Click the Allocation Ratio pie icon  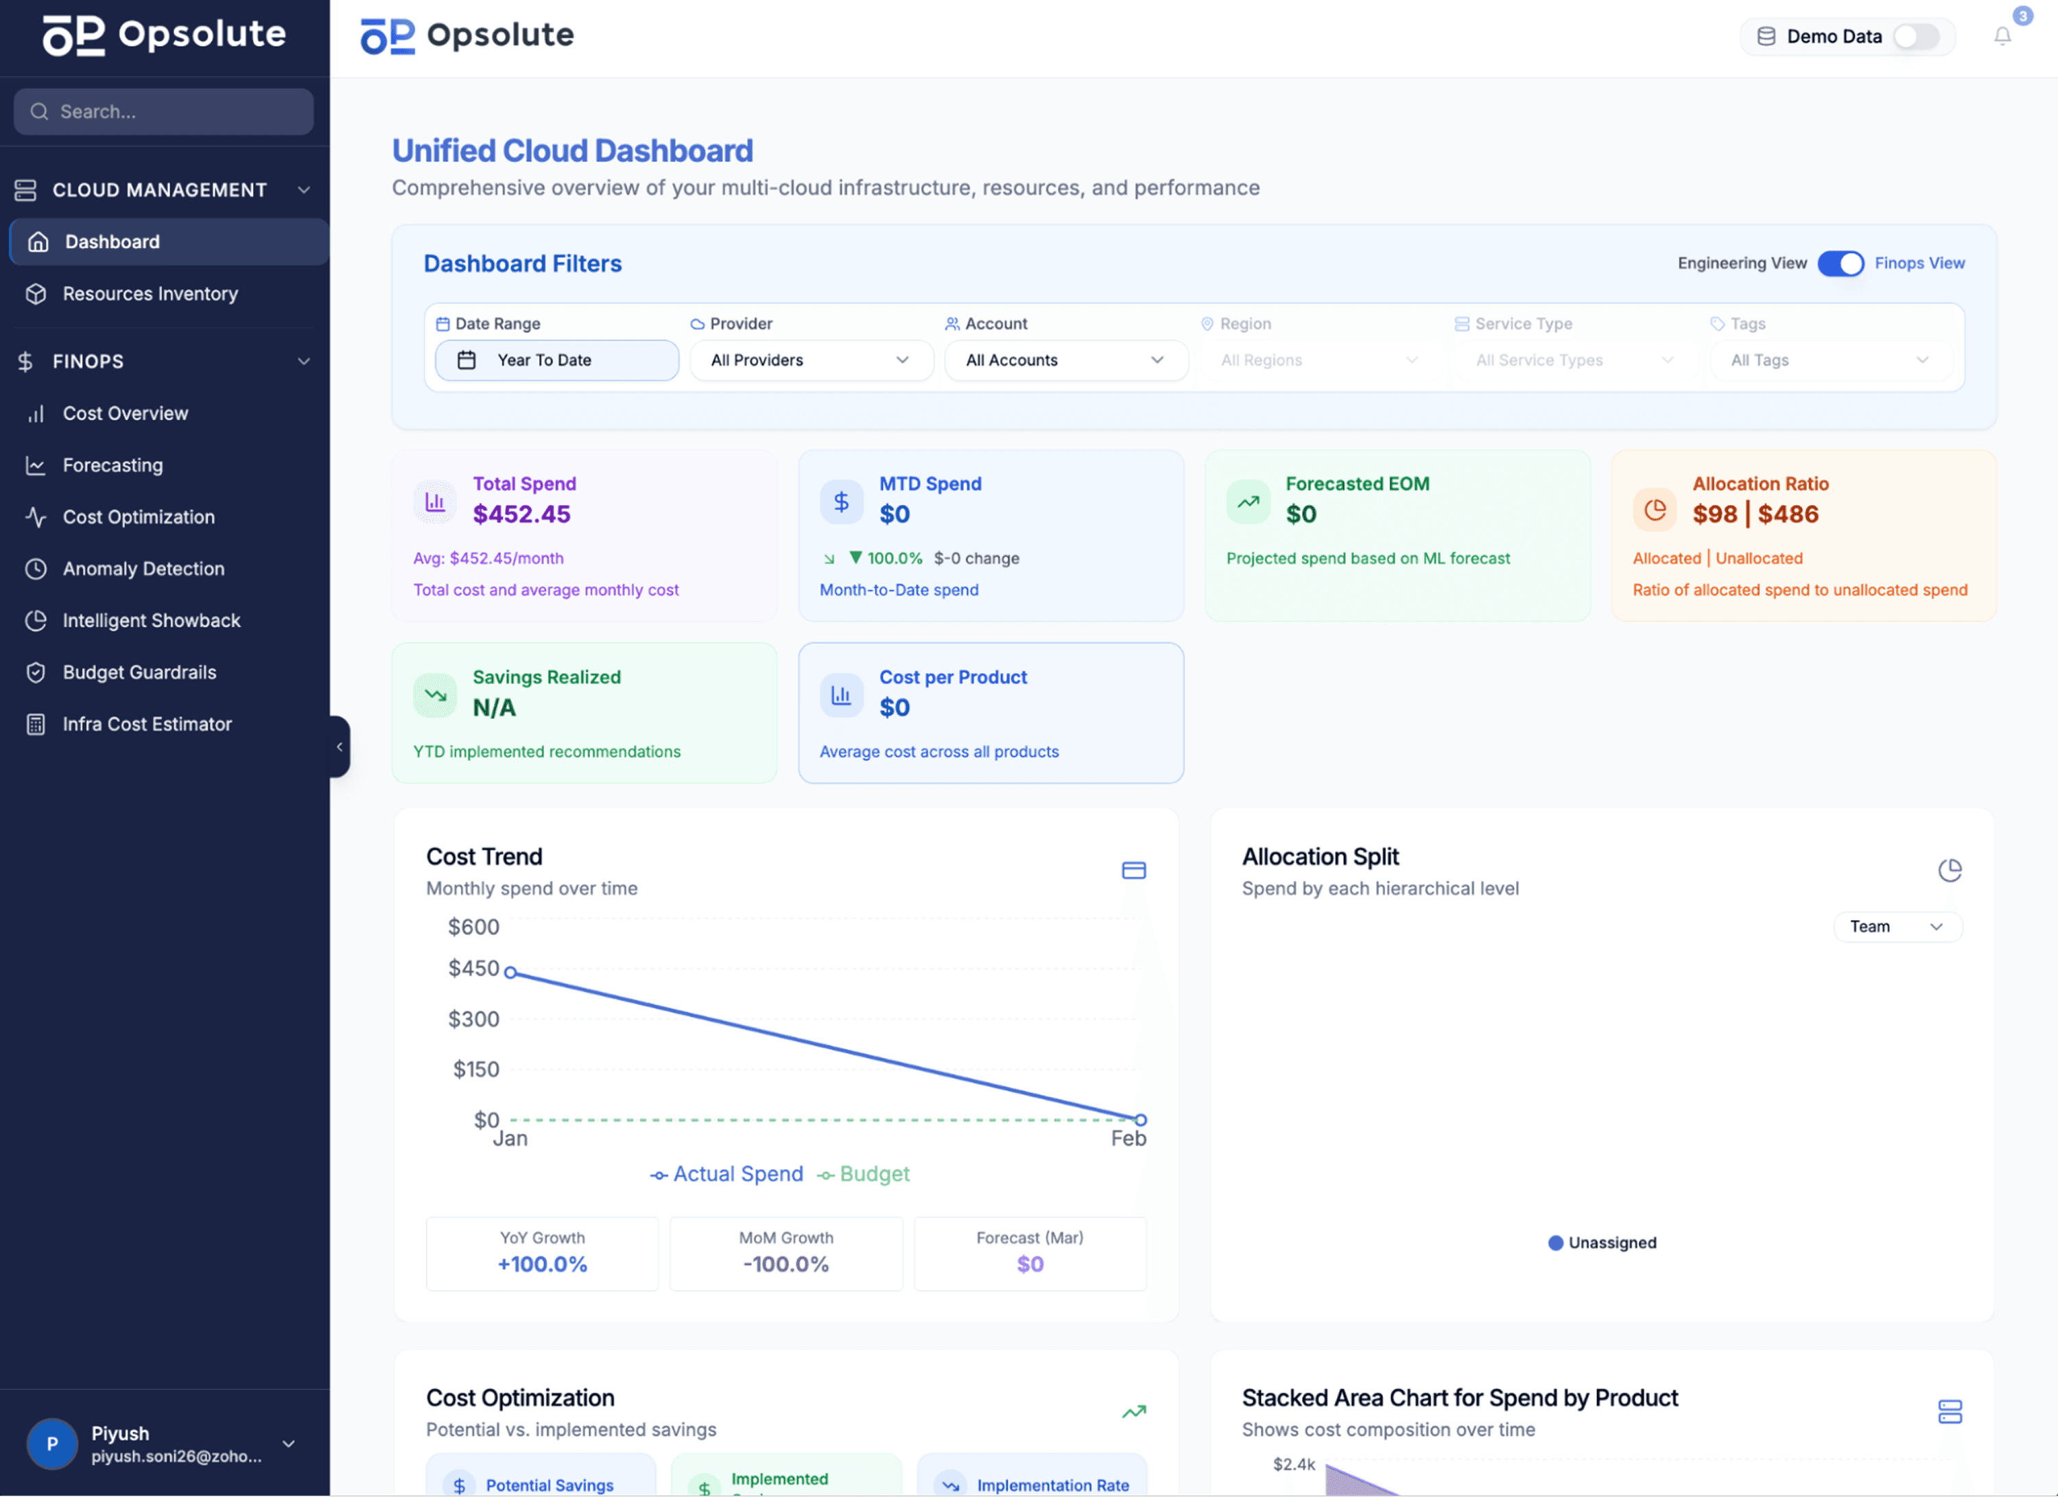pos(1654,510)
